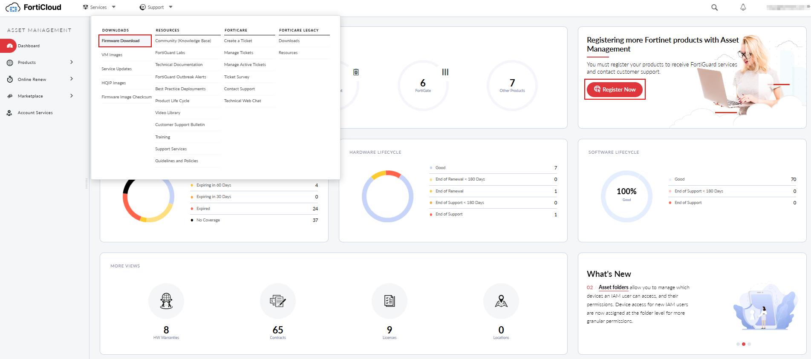Click the hardware lifecycle donut chart
The height and width of the screenshot is (359, 811).
pos(387,196)
